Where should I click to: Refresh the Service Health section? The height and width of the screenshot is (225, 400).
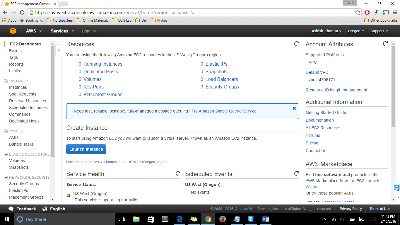pyautogui.click(x=178, y=173)
